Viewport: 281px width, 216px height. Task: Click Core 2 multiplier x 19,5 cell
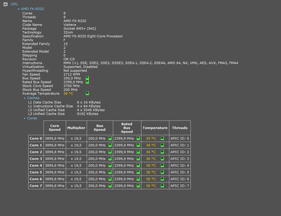76,152
